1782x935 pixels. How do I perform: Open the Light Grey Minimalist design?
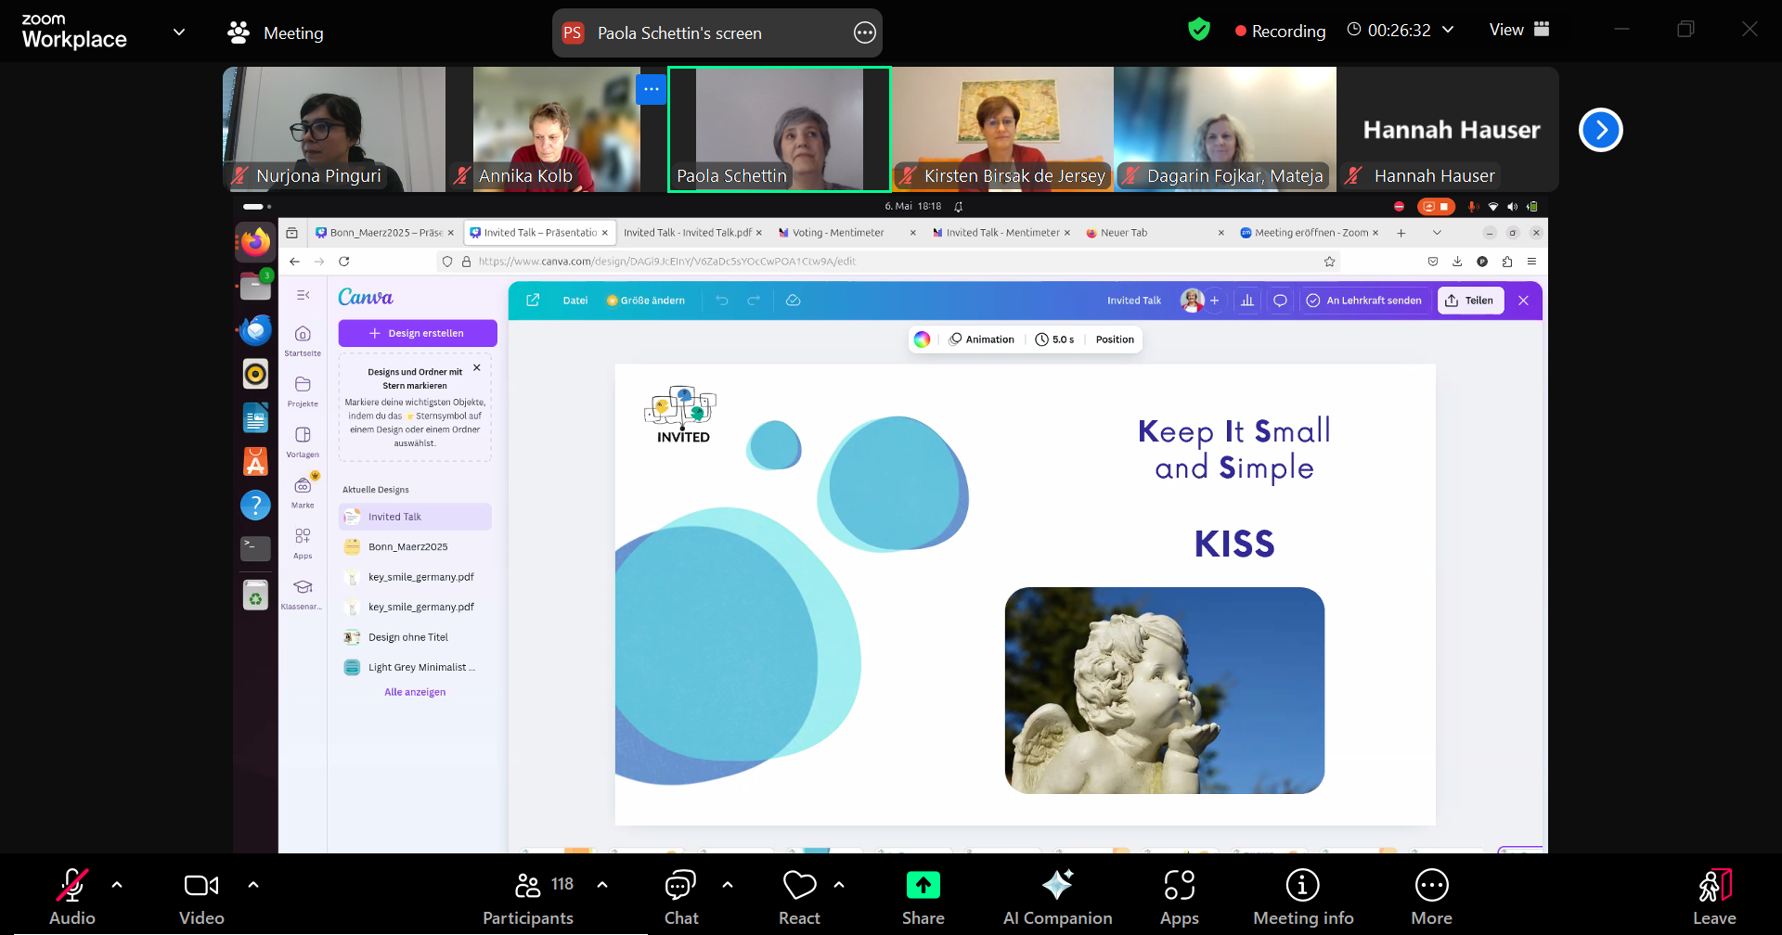tap(415, 667)
